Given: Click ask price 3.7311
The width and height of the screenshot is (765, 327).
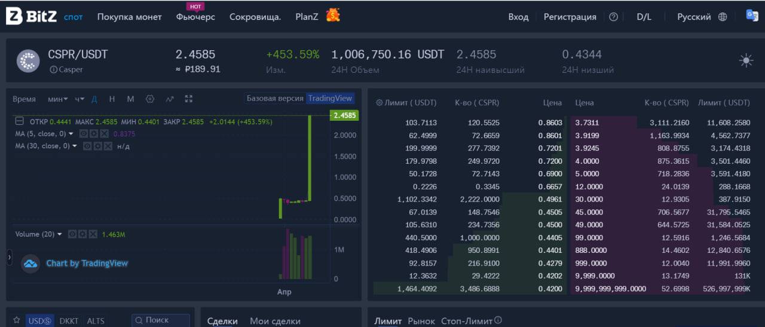Looking at the screenshot, I should tap(587, 122).
